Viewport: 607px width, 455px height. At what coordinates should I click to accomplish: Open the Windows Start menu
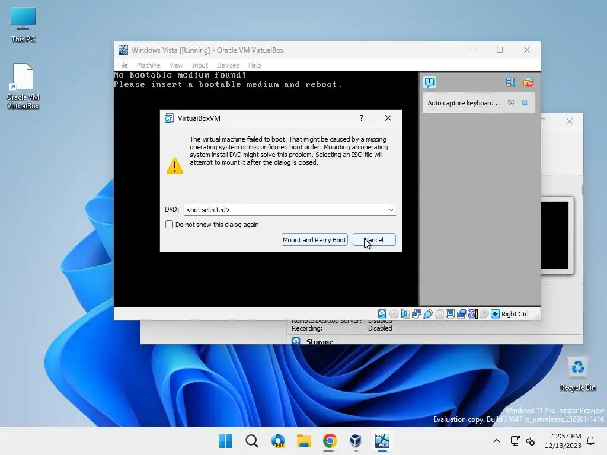tap(225, 441)
